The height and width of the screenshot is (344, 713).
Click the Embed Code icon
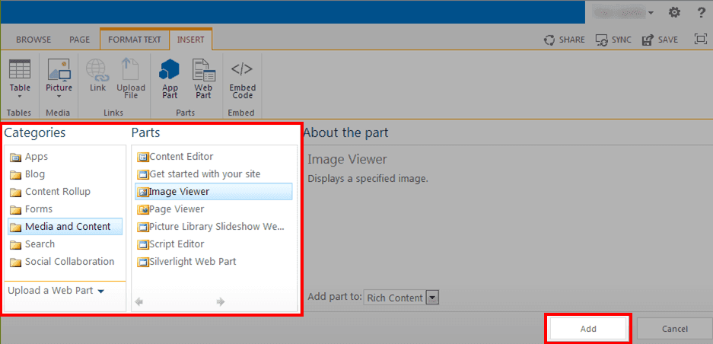242,70
